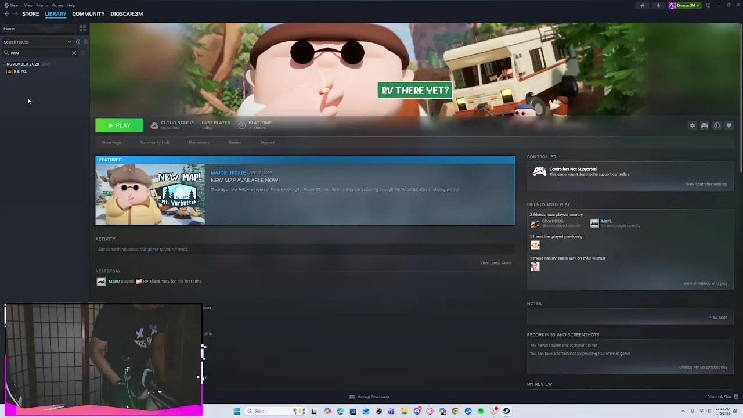Open the controller layout icon
The image size is (743, 418).
(704, 125)
